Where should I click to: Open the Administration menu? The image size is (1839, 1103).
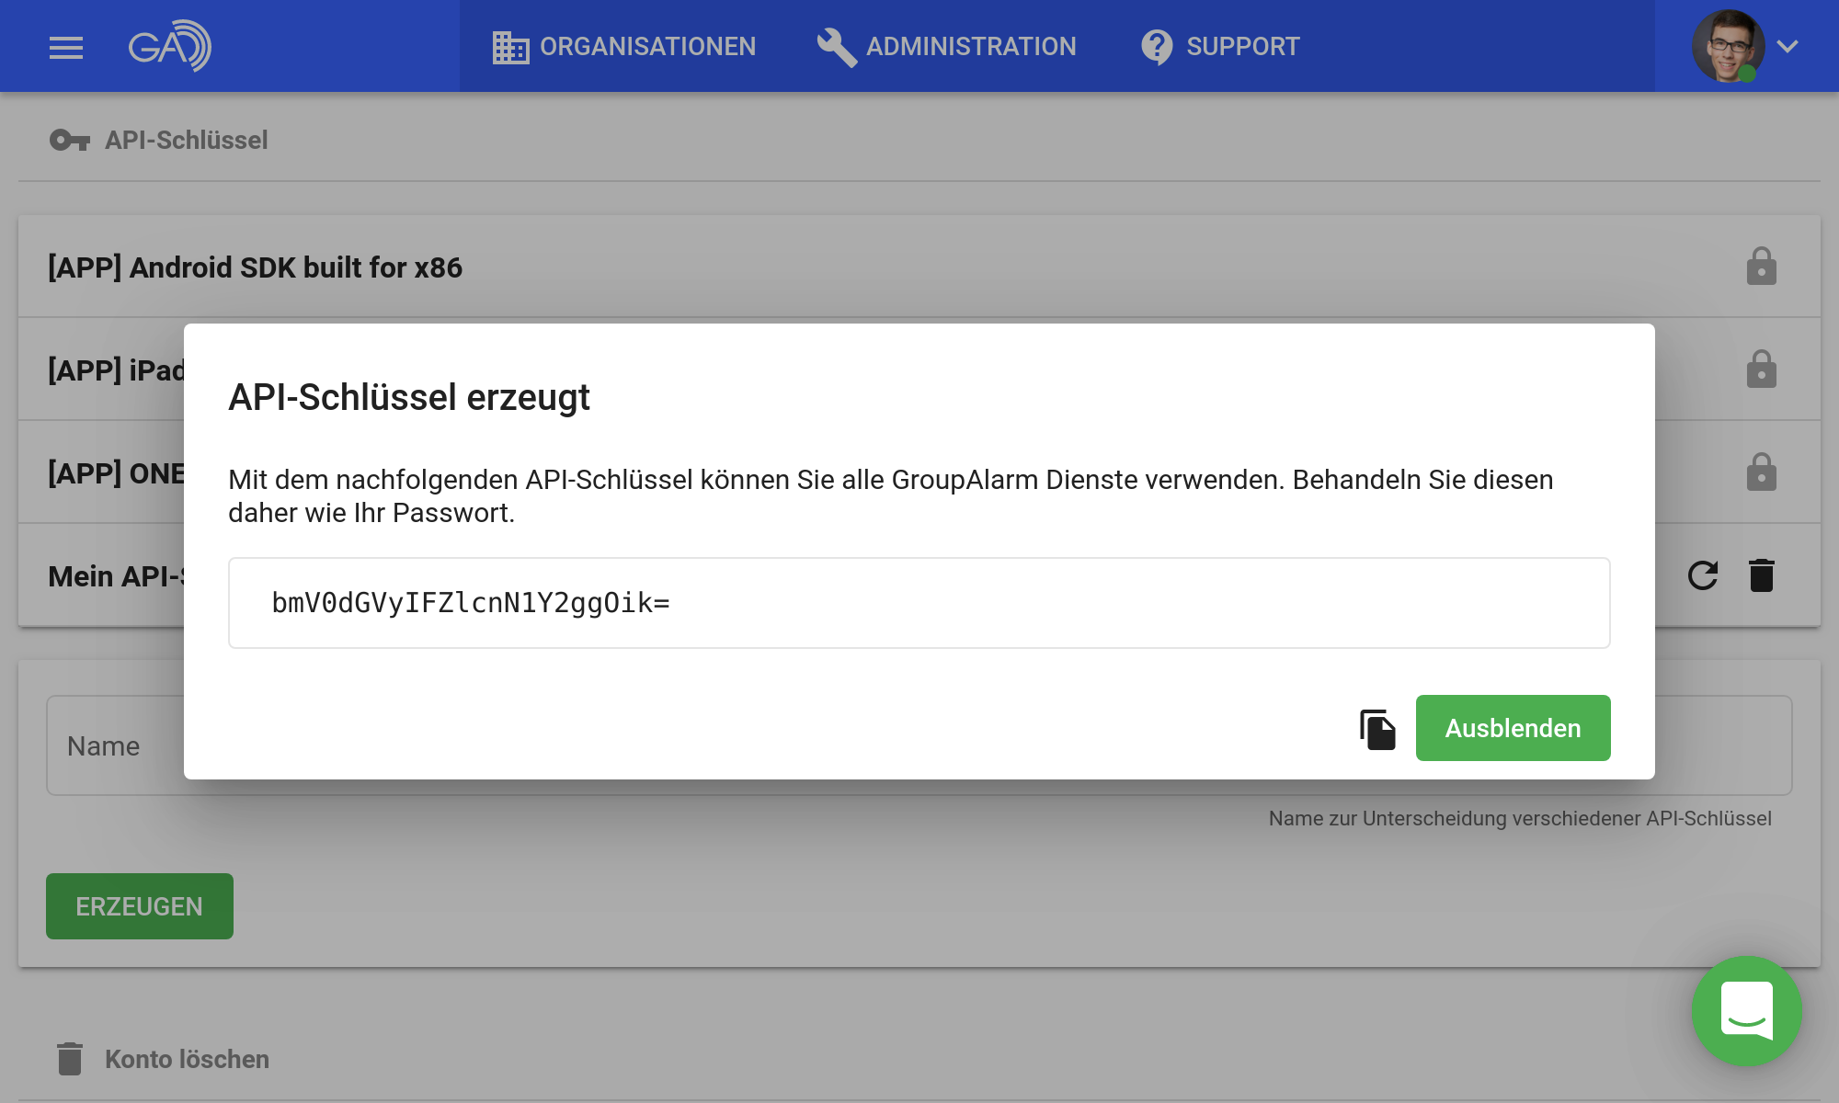947,47
